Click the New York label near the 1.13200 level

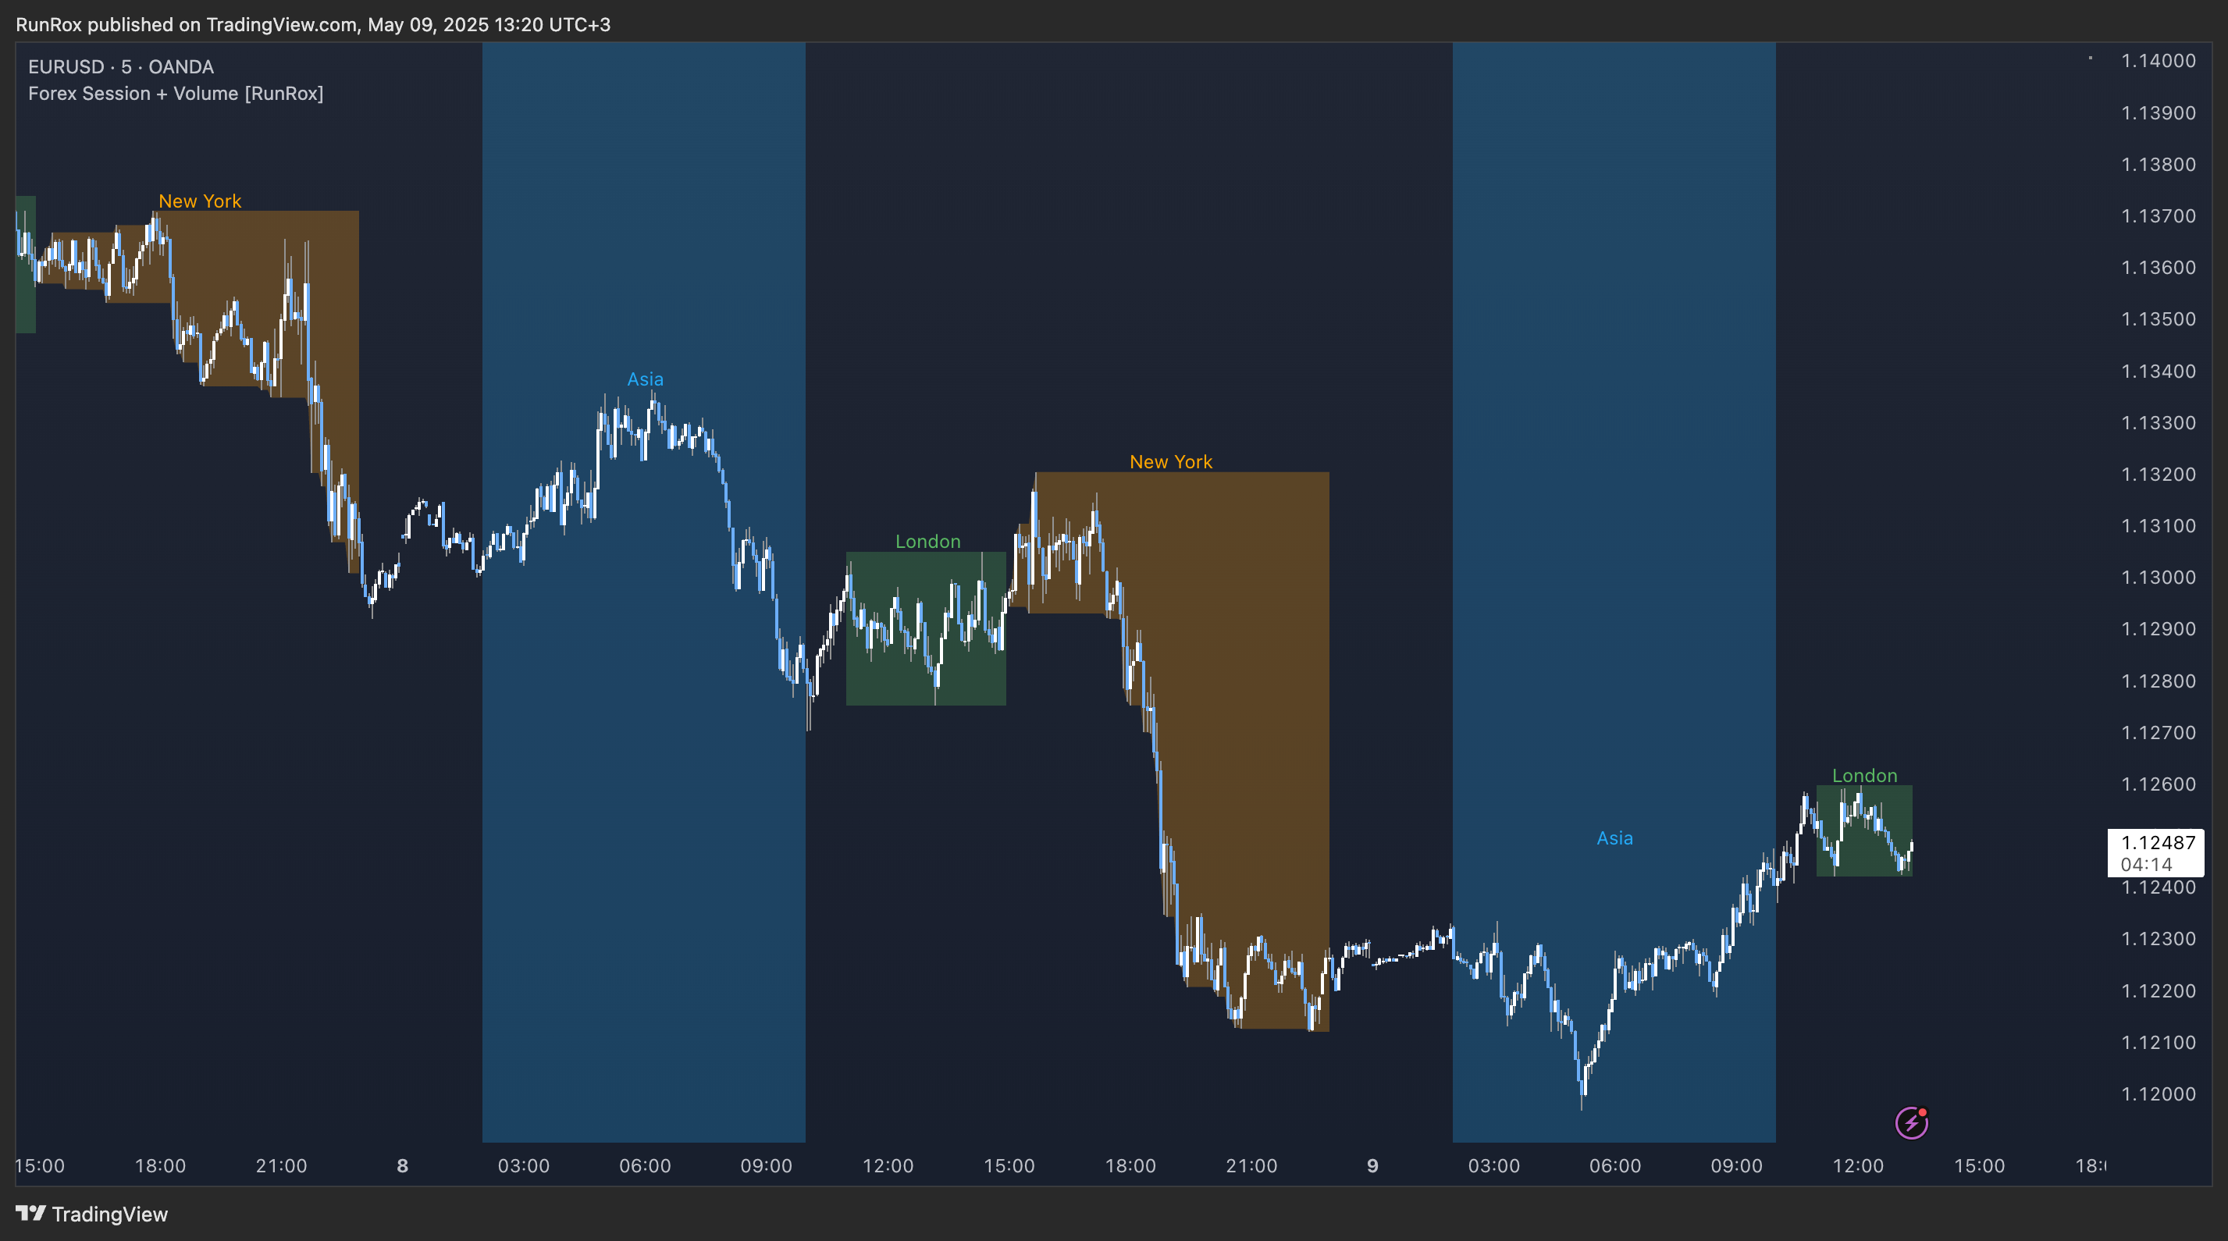(1170, 462)
